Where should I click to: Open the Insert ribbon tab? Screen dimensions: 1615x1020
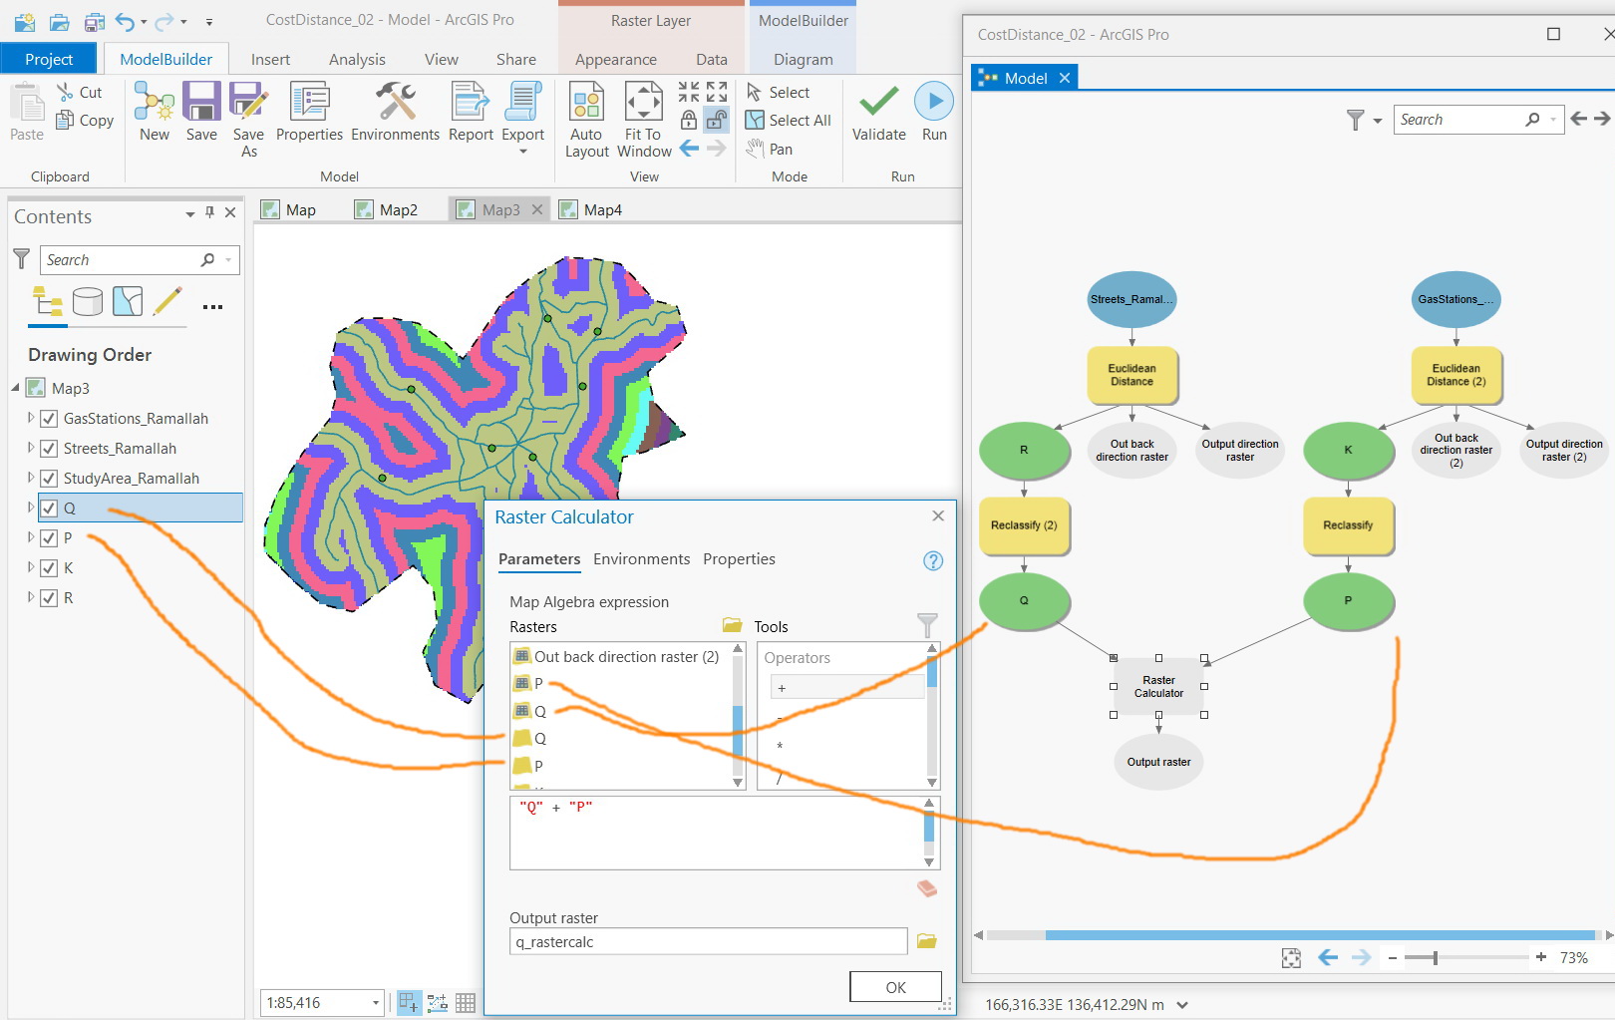[270, 59]
